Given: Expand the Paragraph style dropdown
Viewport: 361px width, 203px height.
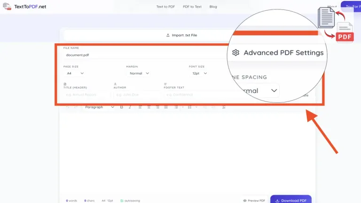Looking at the screenshot, I should click(x=100, y=107).
